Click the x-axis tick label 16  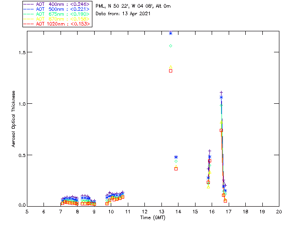click(212, 212)
